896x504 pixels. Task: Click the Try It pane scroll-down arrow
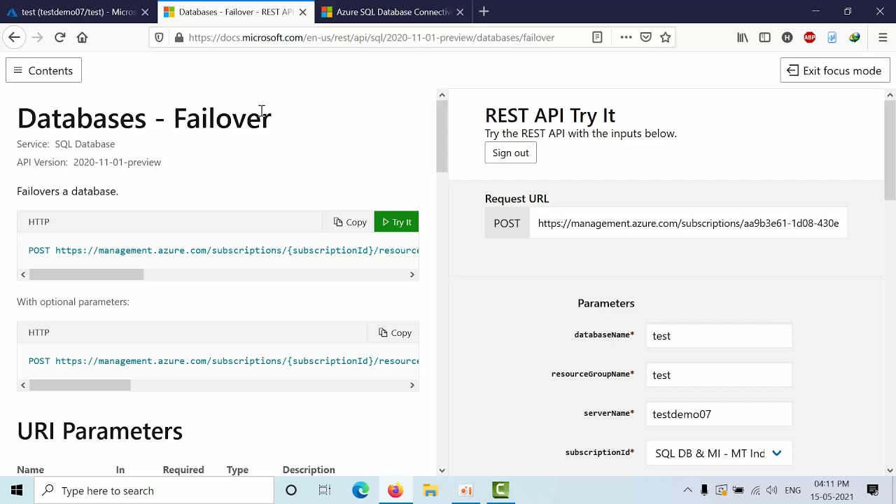(890, 470)
